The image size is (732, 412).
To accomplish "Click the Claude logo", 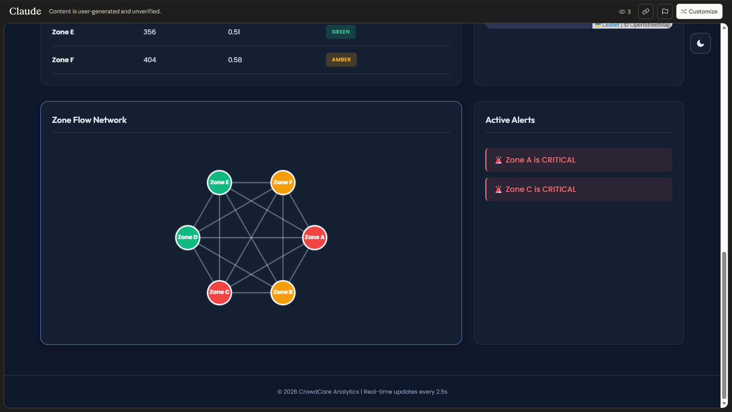I will 25,11.
